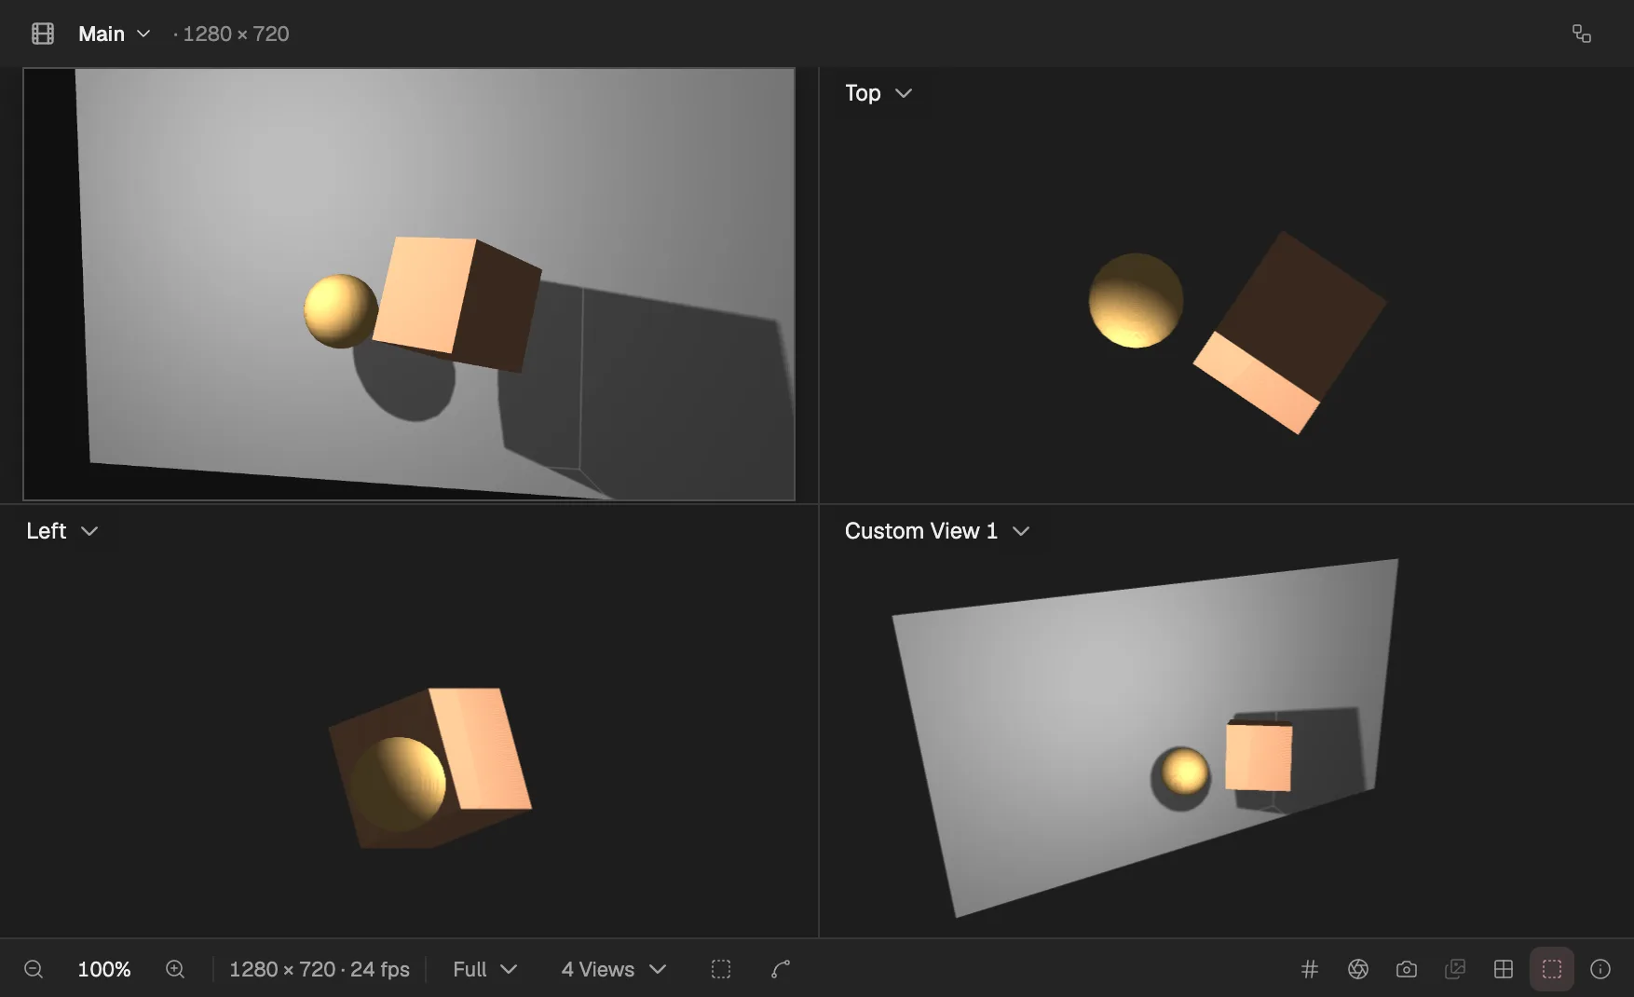Image resolution: width=1634 pixels, height=997 pixels.
Task: Click the cube in the Main viewport
Action: point(456,303)
